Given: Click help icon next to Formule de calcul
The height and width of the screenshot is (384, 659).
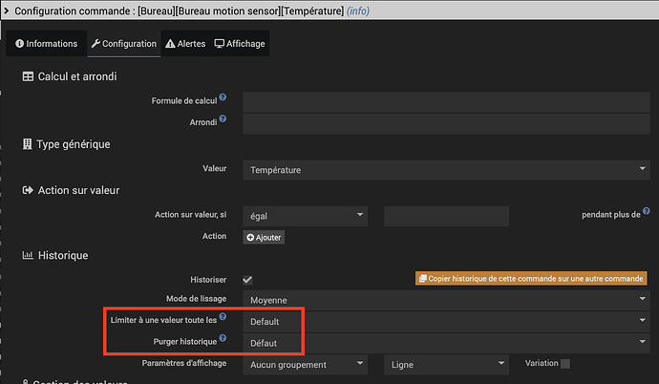Looking at the screenshot, I should (223, 97).
